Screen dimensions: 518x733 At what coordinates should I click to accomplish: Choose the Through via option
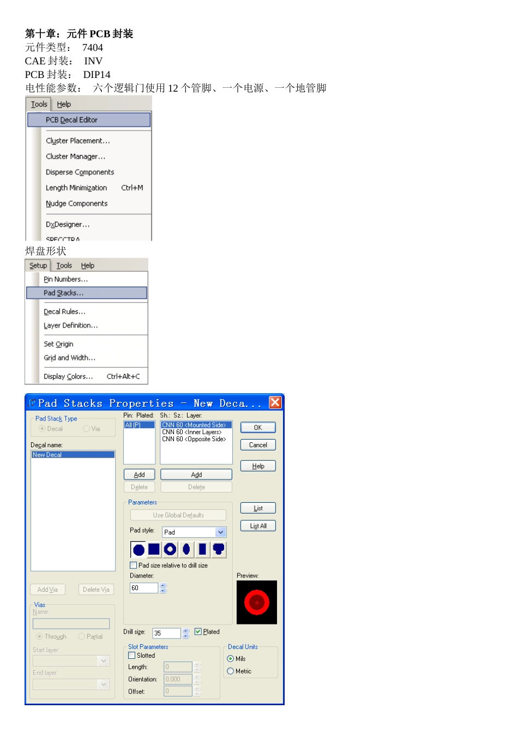pyautogui.click(x=39, y=636)
